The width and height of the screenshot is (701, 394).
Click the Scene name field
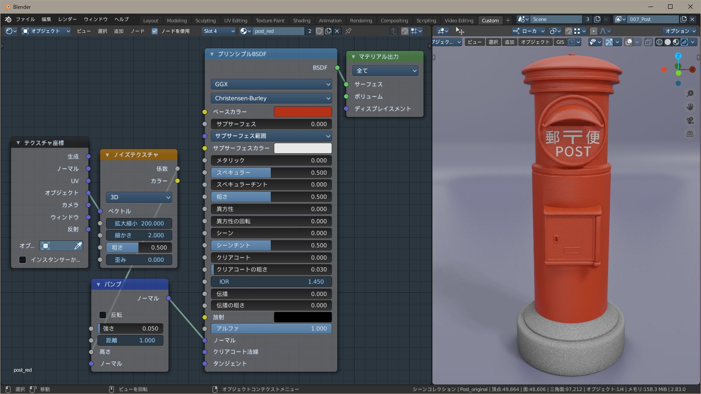[556, 19]
